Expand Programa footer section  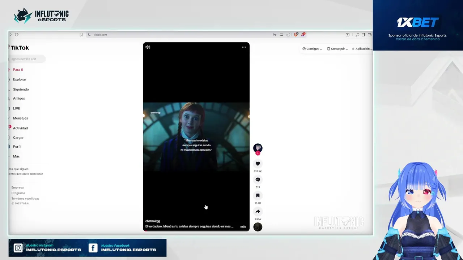tap(18, 193)
